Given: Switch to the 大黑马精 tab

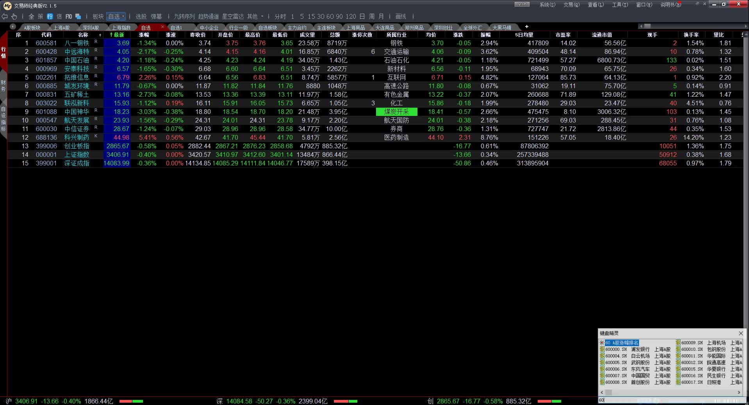Looking at the screenshot, I should 502,28.
